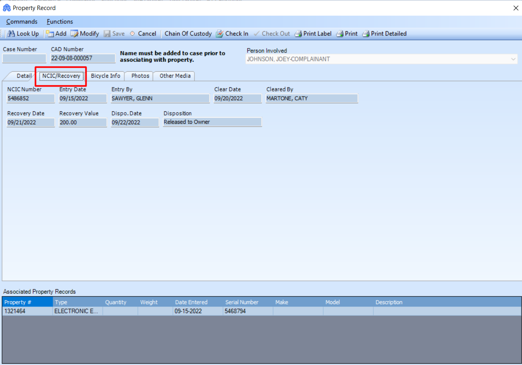Select the Look Up toolbar icon
This screenshot has width=522, height=365.
click(22, 34)
